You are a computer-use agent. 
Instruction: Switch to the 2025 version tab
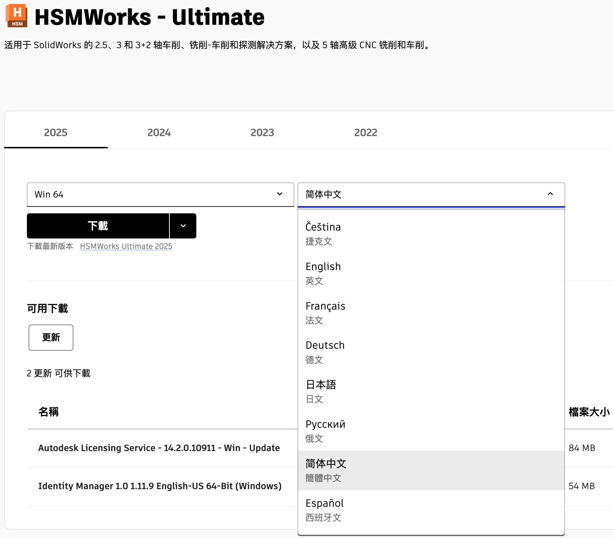pyautogui.click(x=56, y=133)
